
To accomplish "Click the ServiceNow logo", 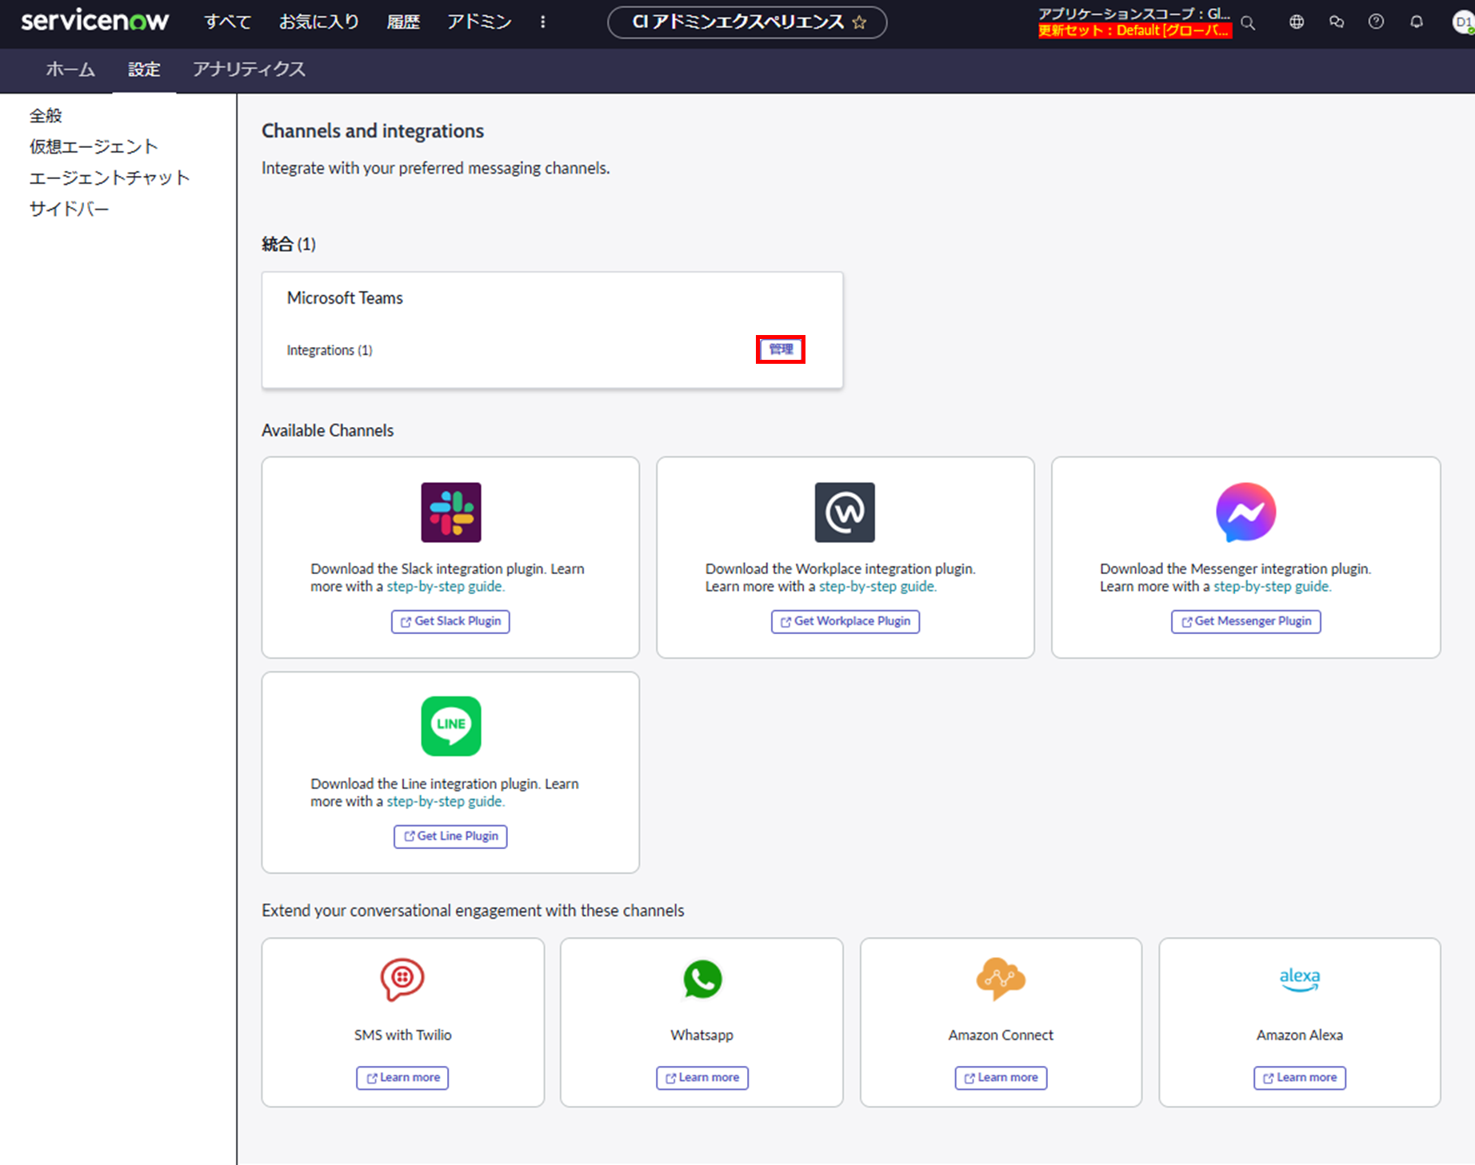I will (94, 22).
